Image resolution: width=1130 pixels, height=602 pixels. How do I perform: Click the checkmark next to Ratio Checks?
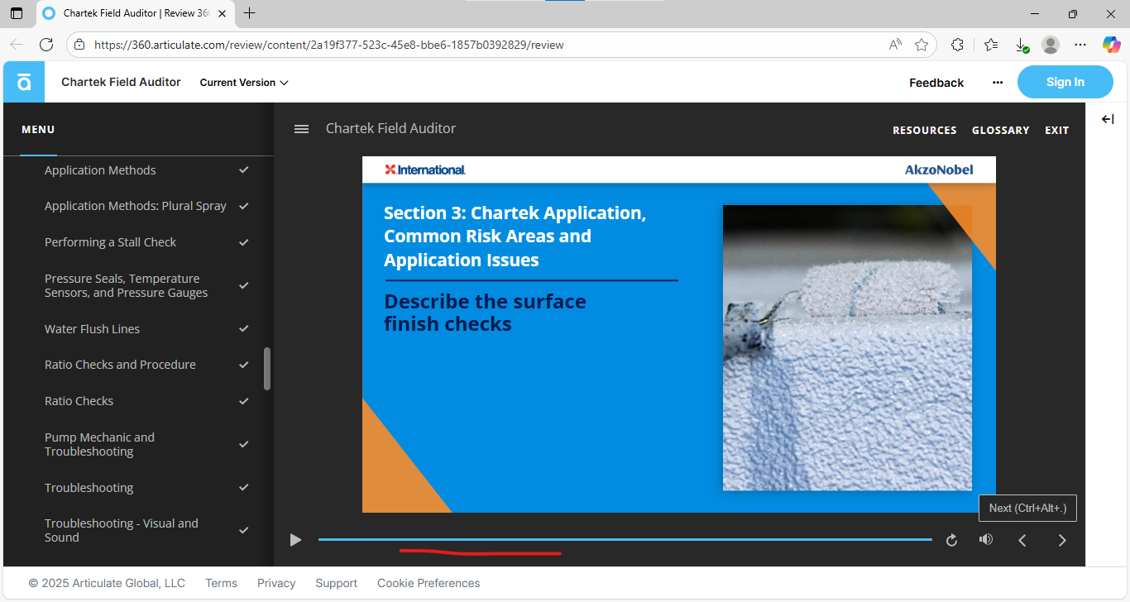click(x=244, y=401)
